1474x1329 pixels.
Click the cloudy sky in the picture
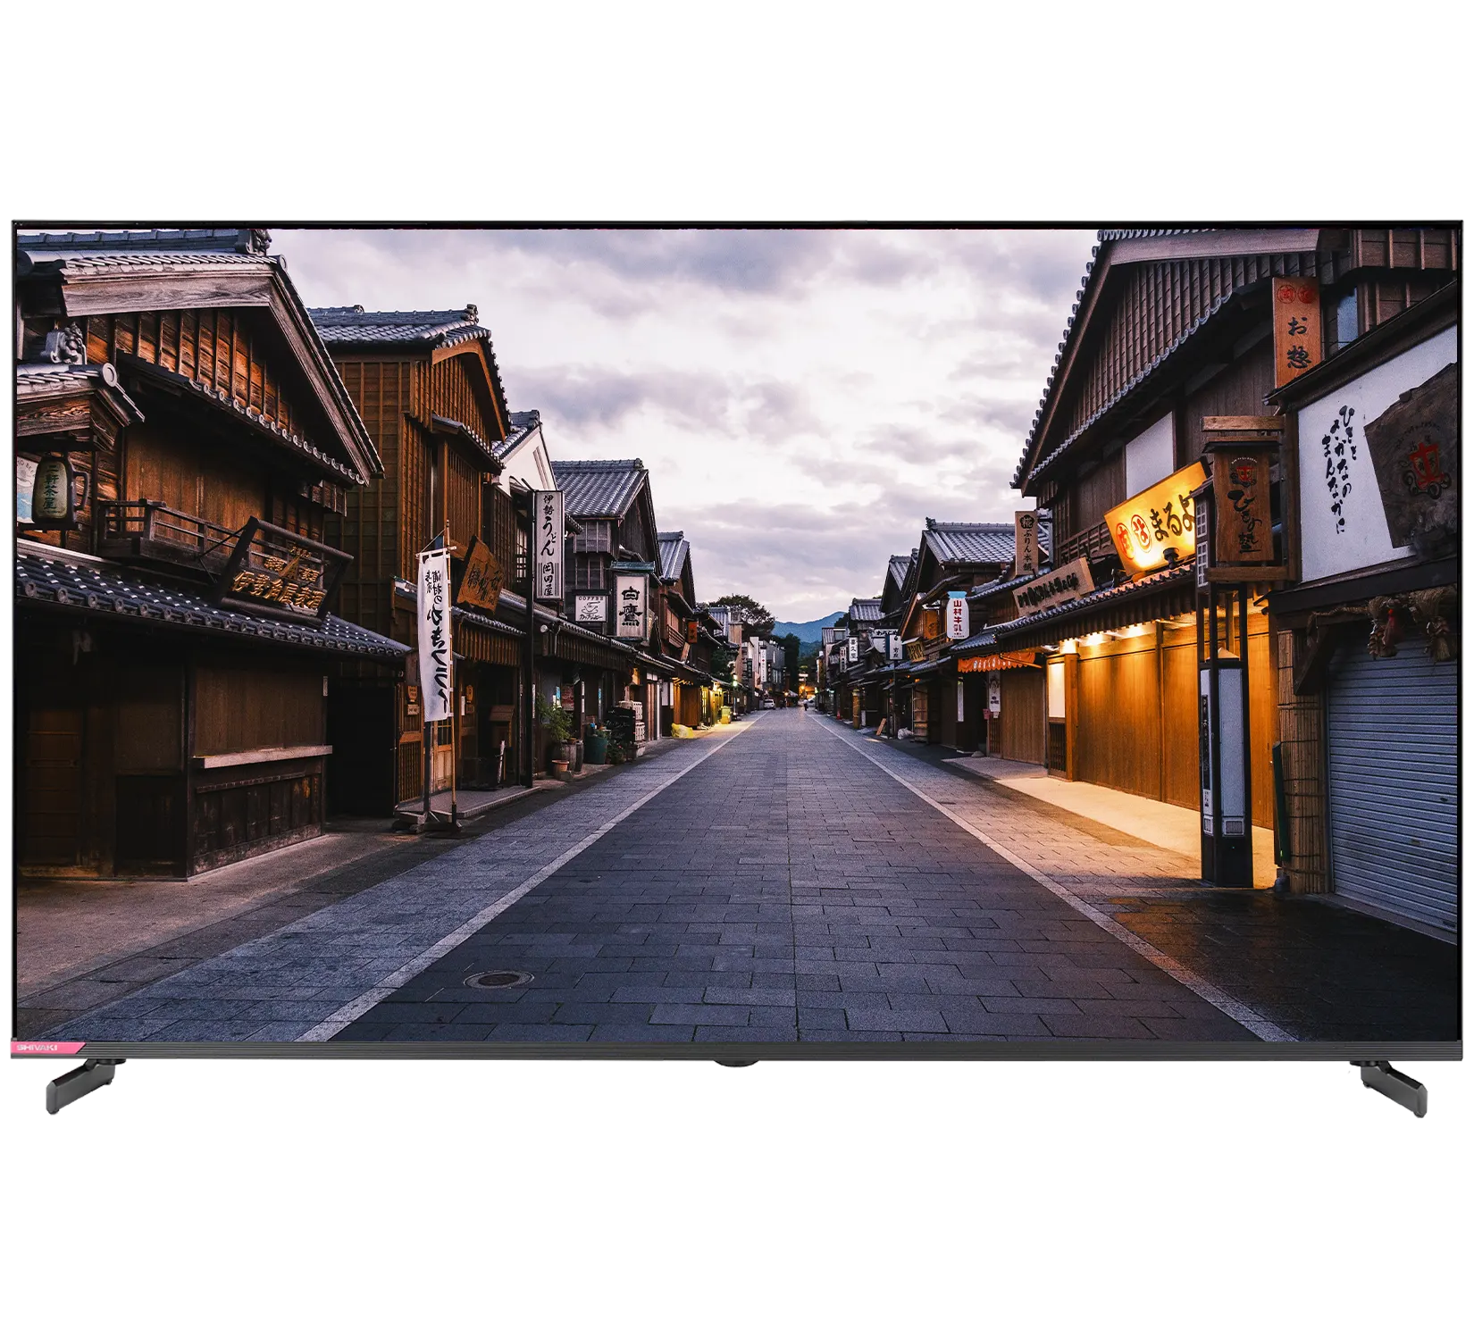(759, 357)
